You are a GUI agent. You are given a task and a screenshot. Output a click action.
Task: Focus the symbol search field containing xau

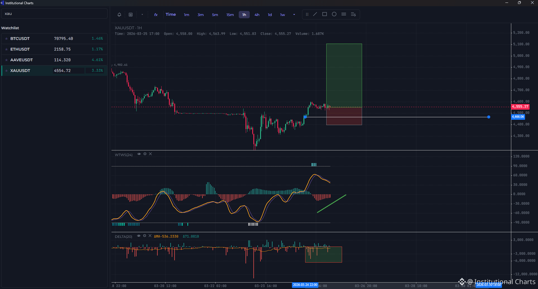[x=54, y=13]
